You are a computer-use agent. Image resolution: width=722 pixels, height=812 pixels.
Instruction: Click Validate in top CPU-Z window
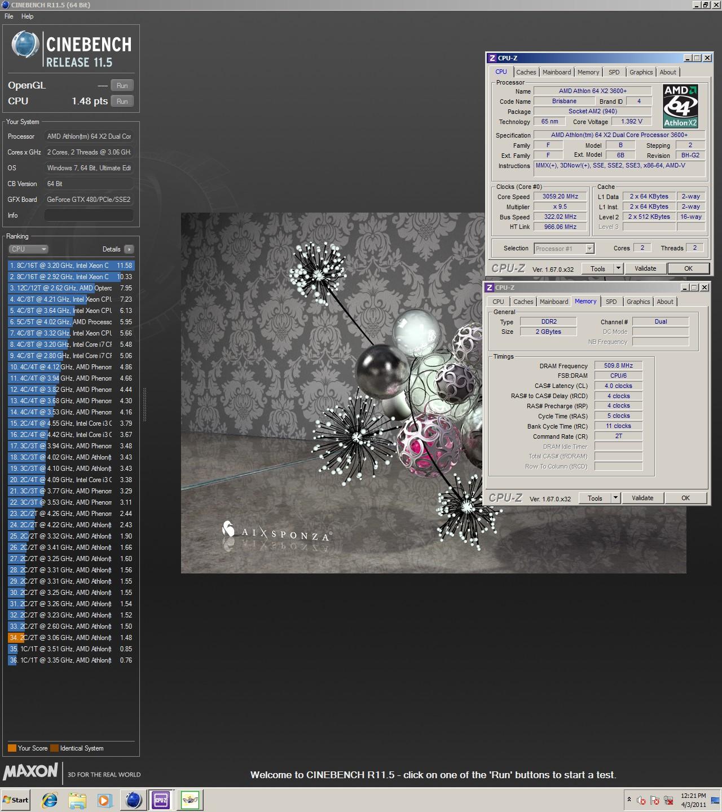pos(645,269)
